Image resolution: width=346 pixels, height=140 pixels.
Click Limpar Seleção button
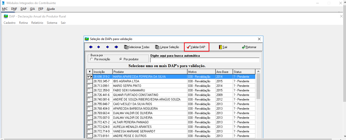pos(167,47)
